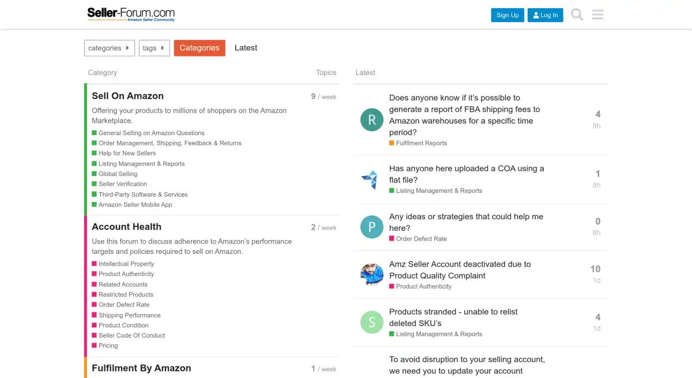Open topic about uploading a COA flat file
The height and width of the screenshot is (378, 692).
(466, 174)
